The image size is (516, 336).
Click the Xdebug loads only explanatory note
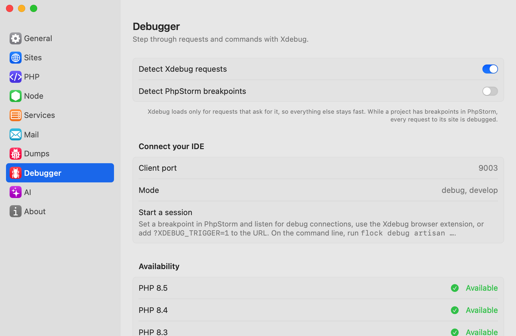coord(322,115)
